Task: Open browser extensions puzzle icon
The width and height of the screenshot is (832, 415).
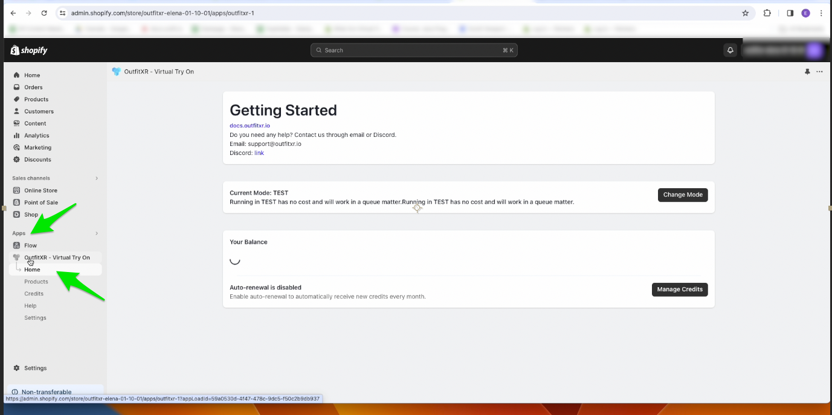Action: (x=767, y=13)
